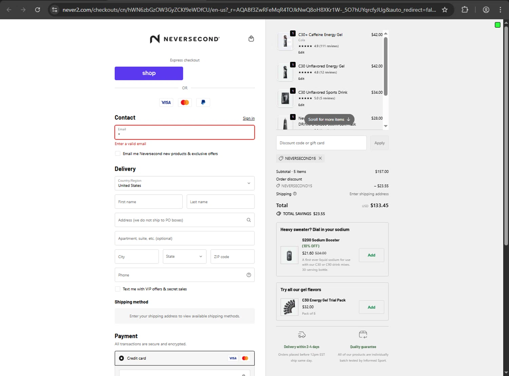
Task: Click 'Enter shipping address' text
Action: pyautogui.click(x=369, y=194)
